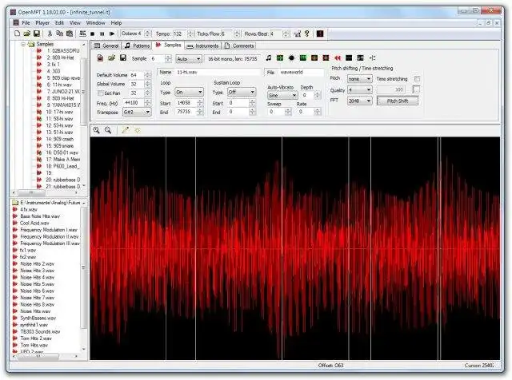
Task: Open the Quality dropdown showing 4
Action: tap(359, 90)
